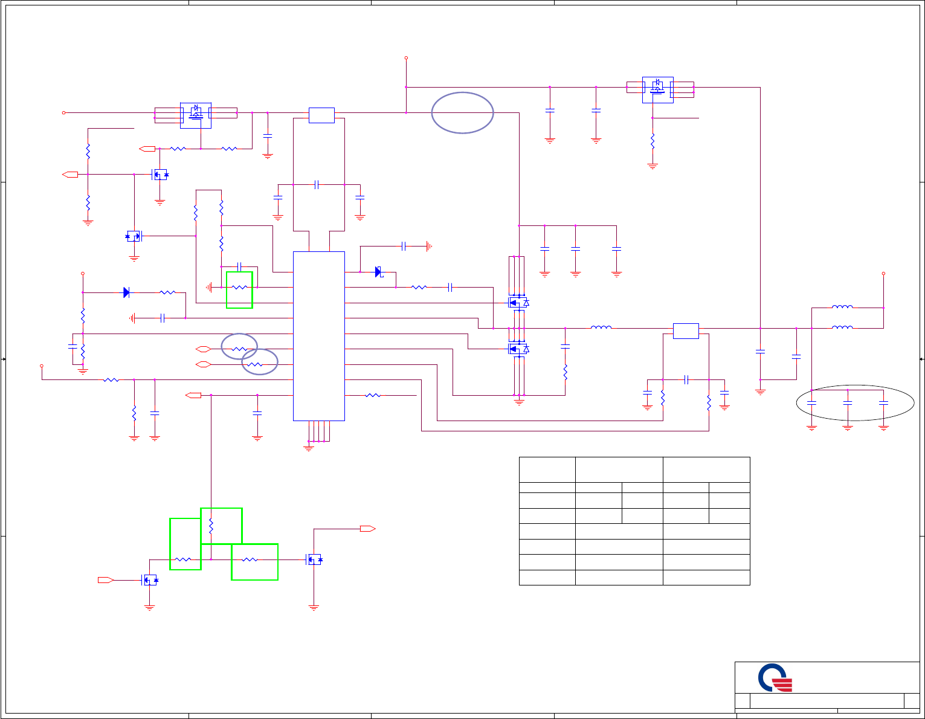Select the large blue ellipse annotation at top
The height and width of the screenshot is (719, 925).
click(463, 112)
